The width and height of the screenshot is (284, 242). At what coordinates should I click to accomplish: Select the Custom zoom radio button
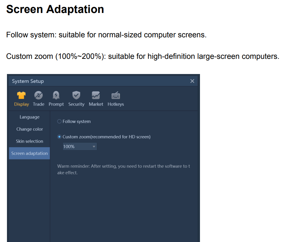coord(59,137)
